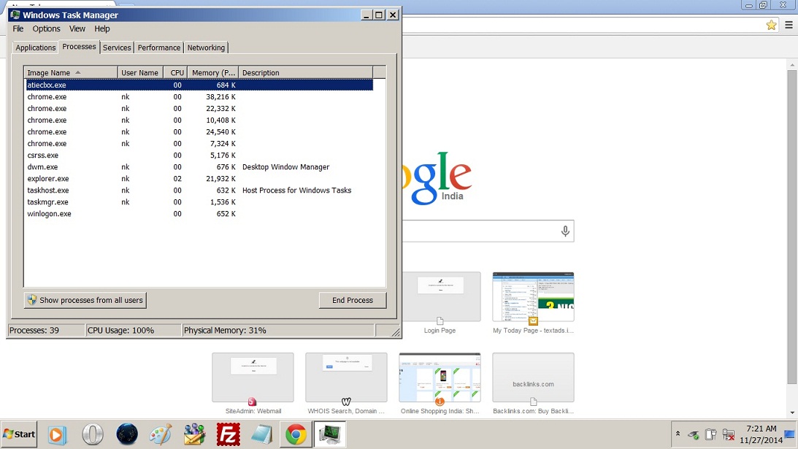Open the Chrome hamburger menu
Screen dimensions: 798x449
point(789,25)
